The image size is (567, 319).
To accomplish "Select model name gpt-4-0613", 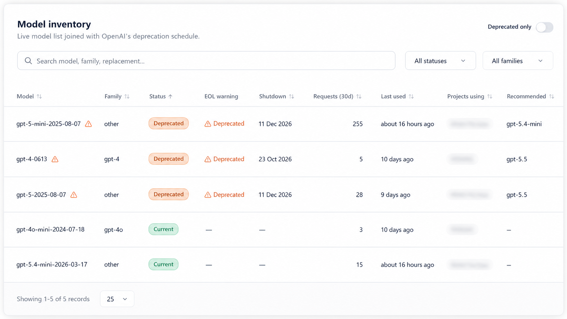I will [32, 159].
